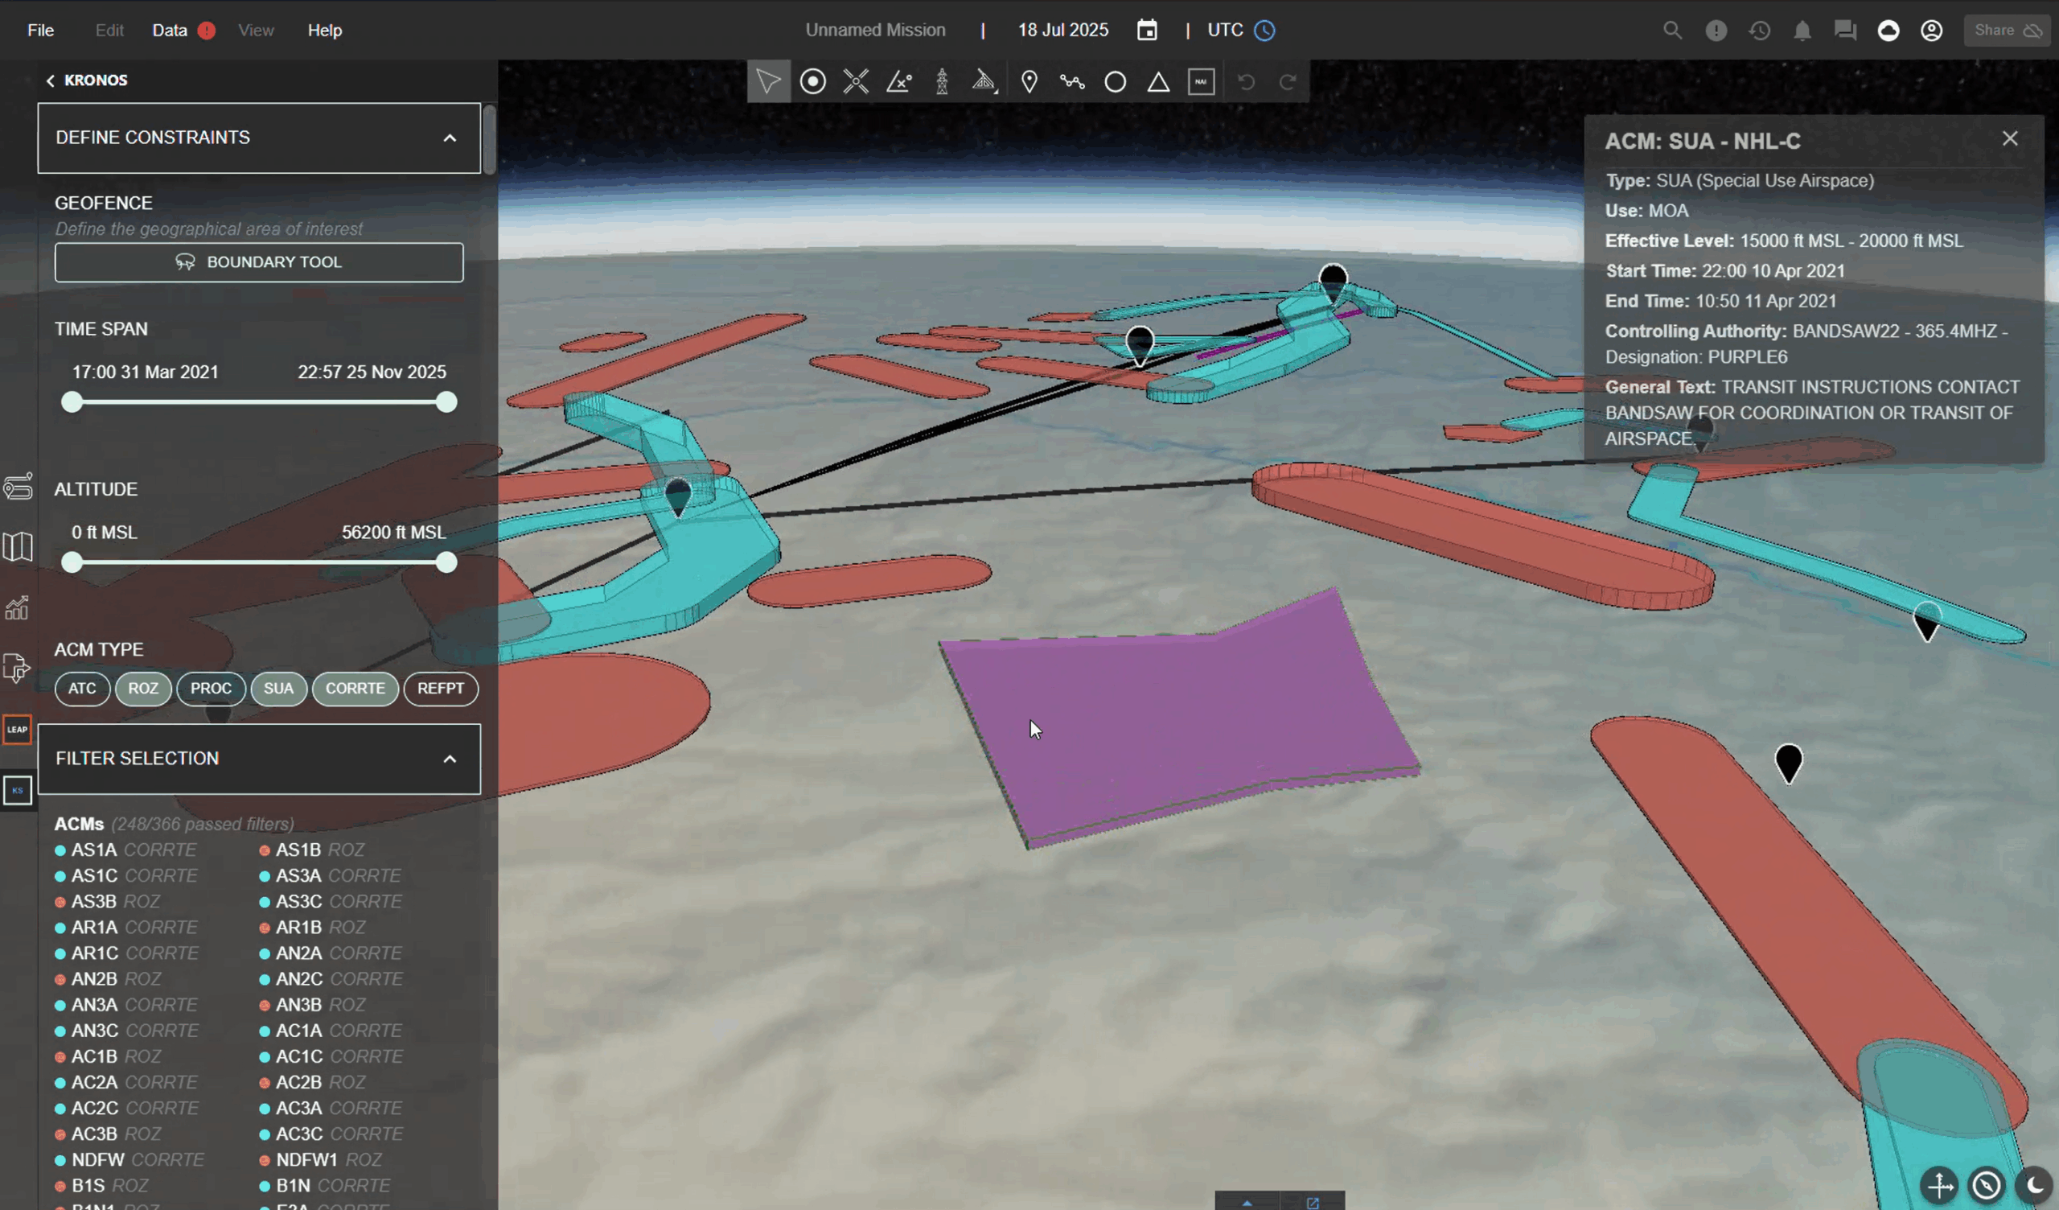2059x1210 pixels.
Task: Enable the ATC ACM type filter
Action: 82,689
